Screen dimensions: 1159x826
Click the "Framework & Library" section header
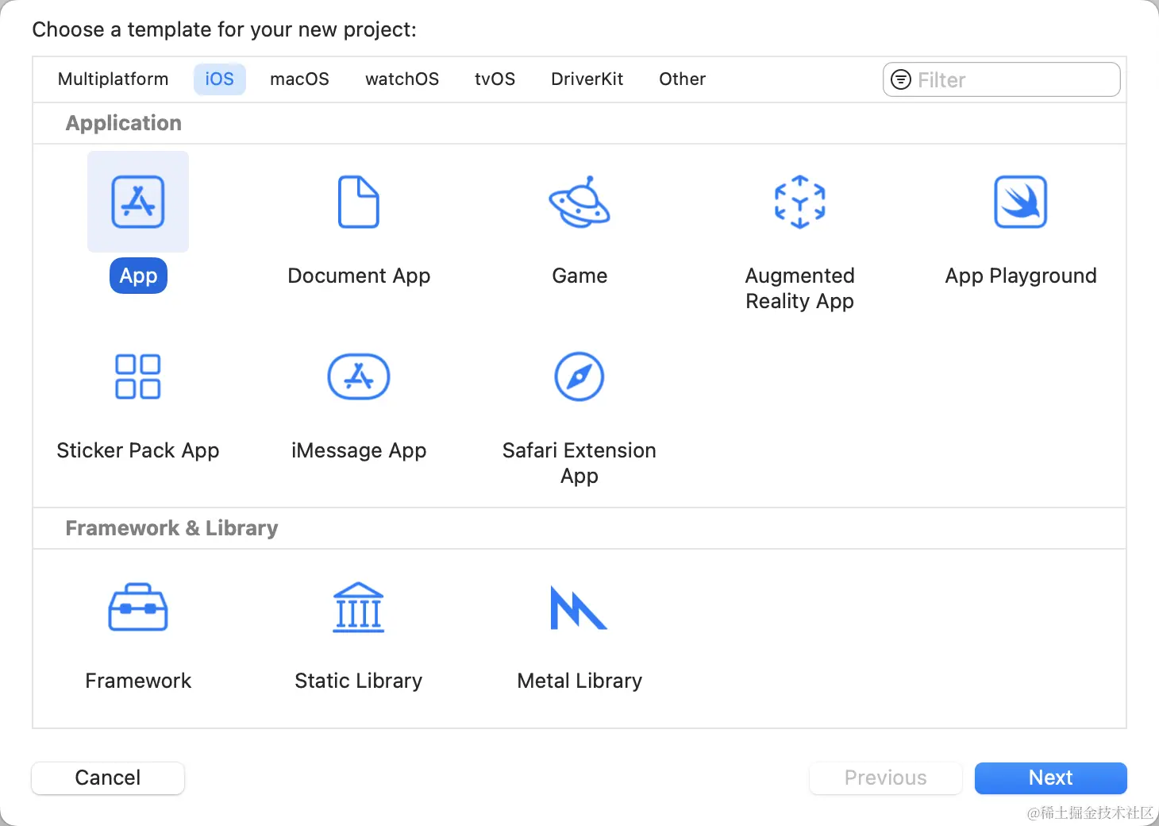point(171,528)
